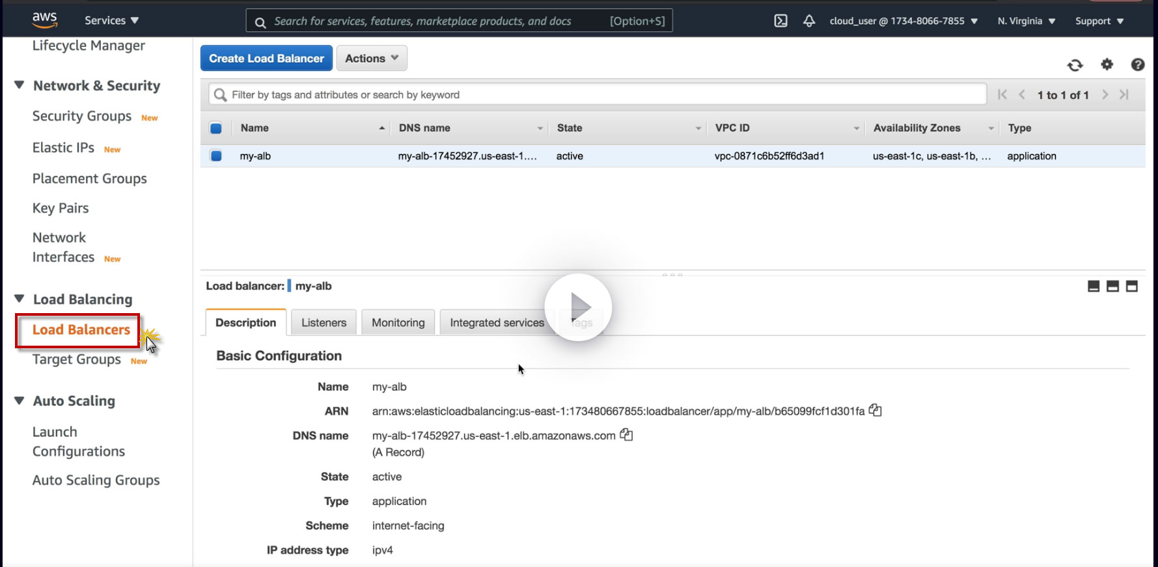Screen dimensions: 1158x567
Task: Open Lifecycle Manager in sidebar
Action: [x=89, y=46]
